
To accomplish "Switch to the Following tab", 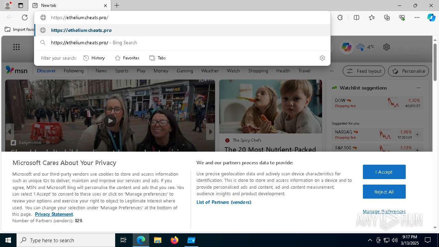I will coord(73,71).
